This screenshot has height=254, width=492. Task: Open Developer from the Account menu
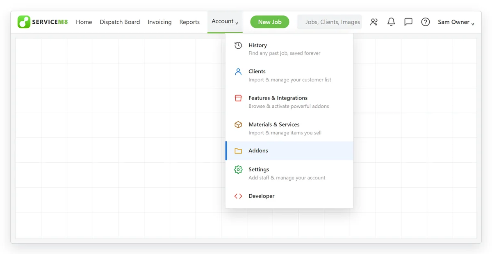289,196
